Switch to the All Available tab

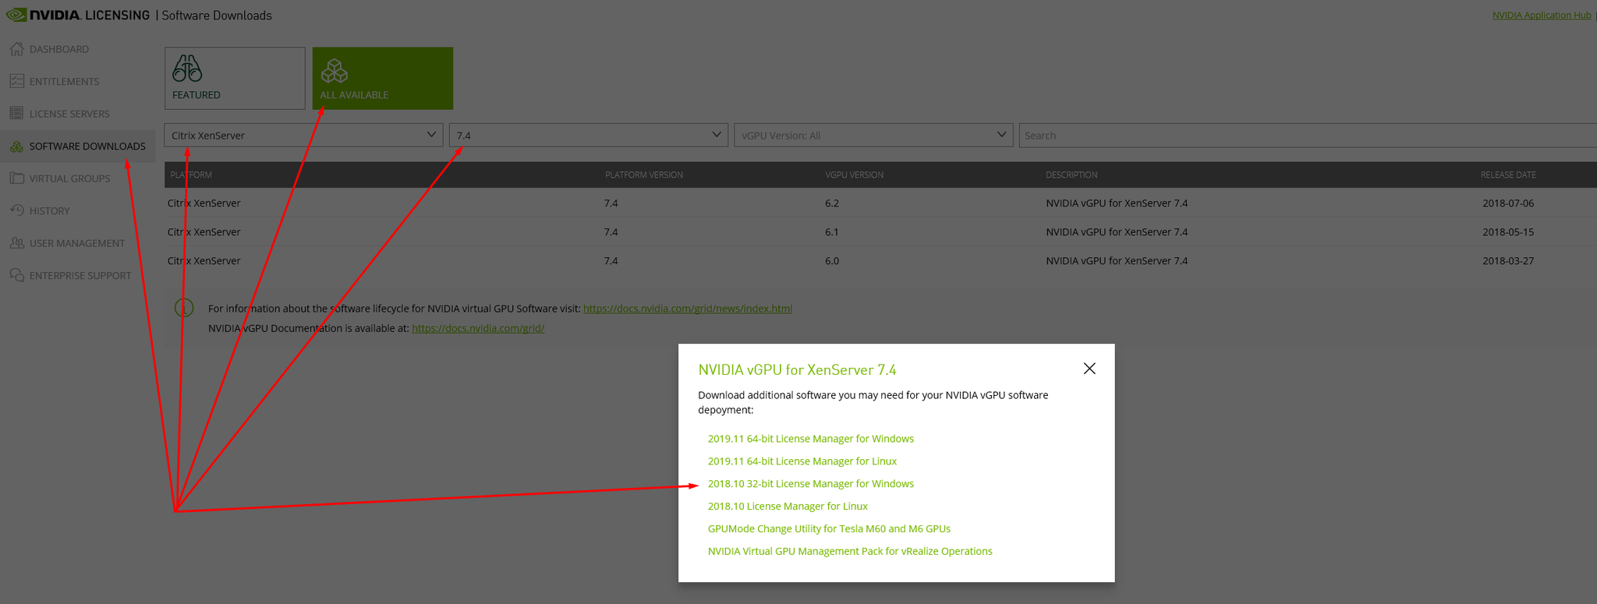[x=383, y=78]
